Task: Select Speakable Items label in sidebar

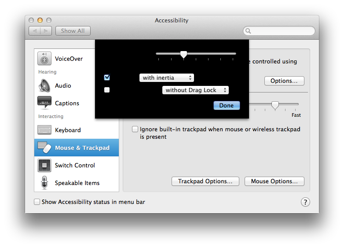Action: (x=77, y=183)
